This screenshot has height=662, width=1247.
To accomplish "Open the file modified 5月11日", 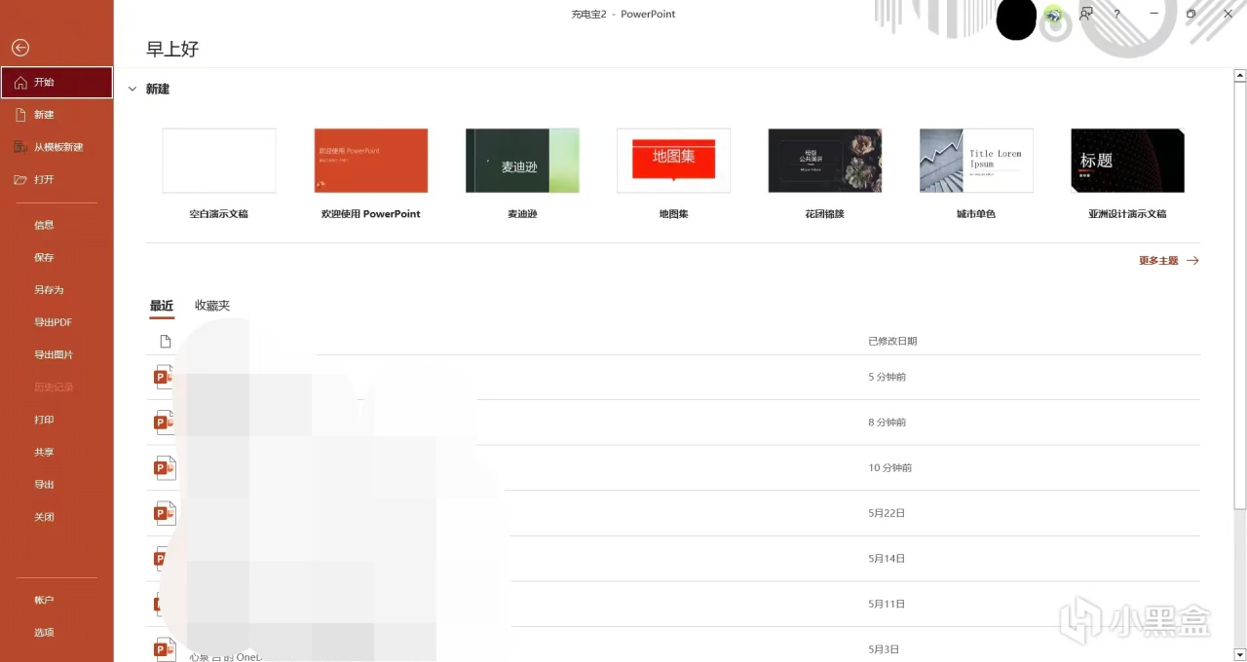I will coord(673,605).
